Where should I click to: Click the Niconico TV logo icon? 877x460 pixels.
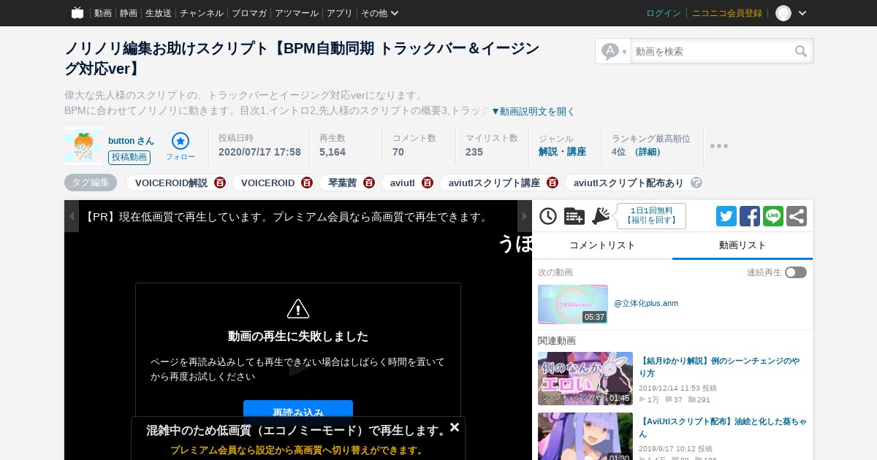pos(77,13)
